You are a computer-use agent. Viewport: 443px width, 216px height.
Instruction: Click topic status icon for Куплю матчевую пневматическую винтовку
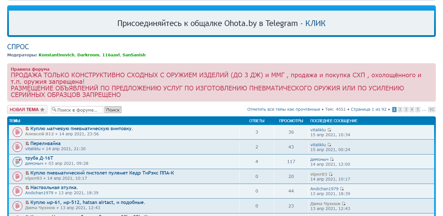click(17, 132)
